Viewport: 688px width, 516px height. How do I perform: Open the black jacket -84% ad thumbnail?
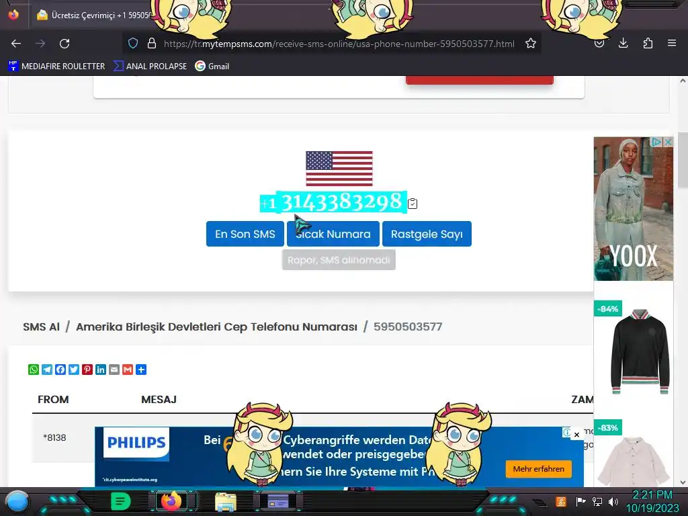pyautogui.click(x=640, y=351)
